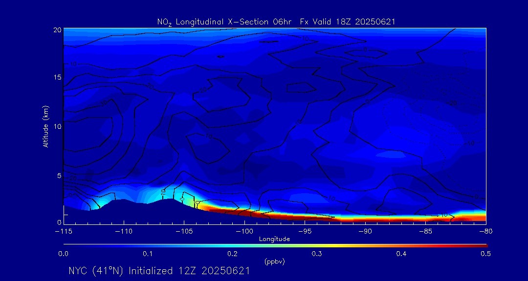Image resolution: width=528 pixels, height=281 pixels.
Task: Click the altitude tick label 20
Action: [x=57, y=30]
